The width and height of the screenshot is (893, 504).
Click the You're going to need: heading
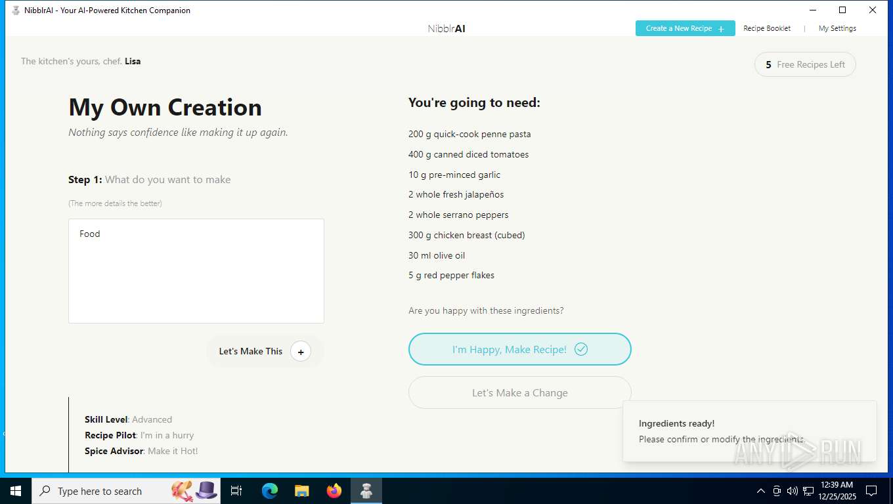pyautogui.click(x=474, y=102)
